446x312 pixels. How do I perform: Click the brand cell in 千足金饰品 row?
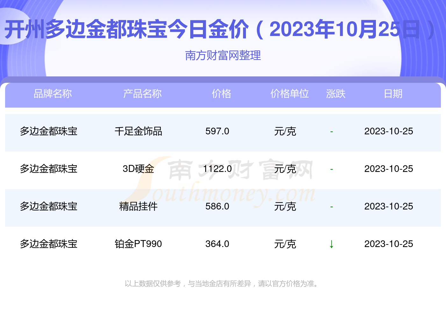pos(49,131)
